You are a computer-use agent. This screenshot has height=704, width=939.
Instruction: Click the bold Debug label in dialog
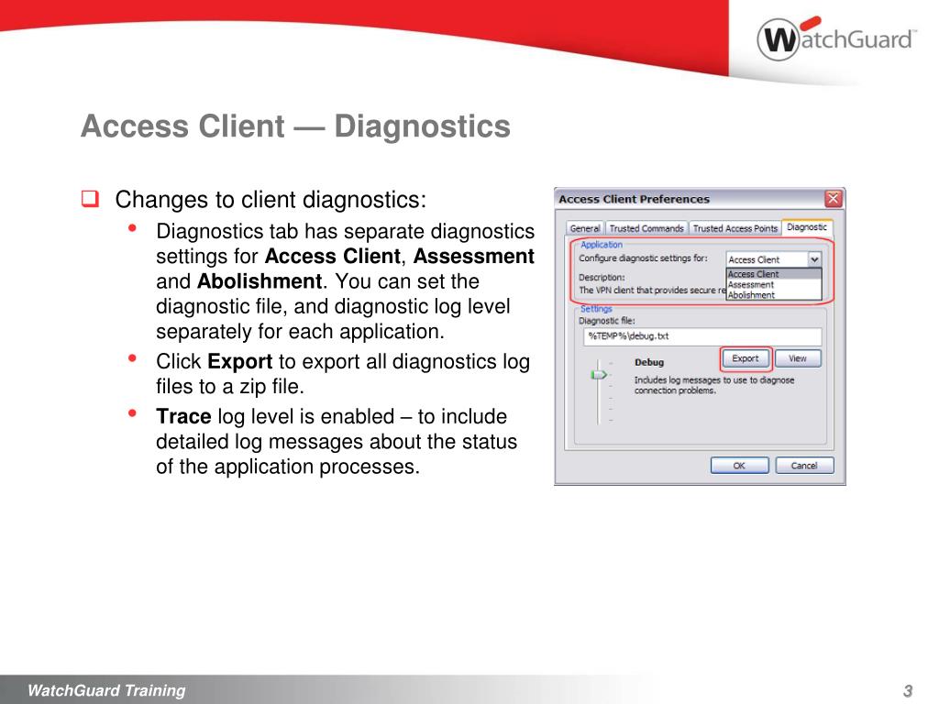pos(649,362)
